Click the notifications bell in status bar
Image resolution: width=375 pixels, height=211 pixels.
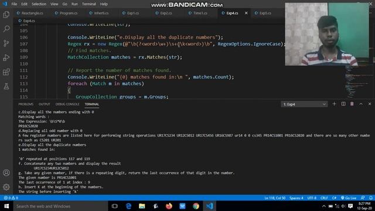[x=370, y=198]
